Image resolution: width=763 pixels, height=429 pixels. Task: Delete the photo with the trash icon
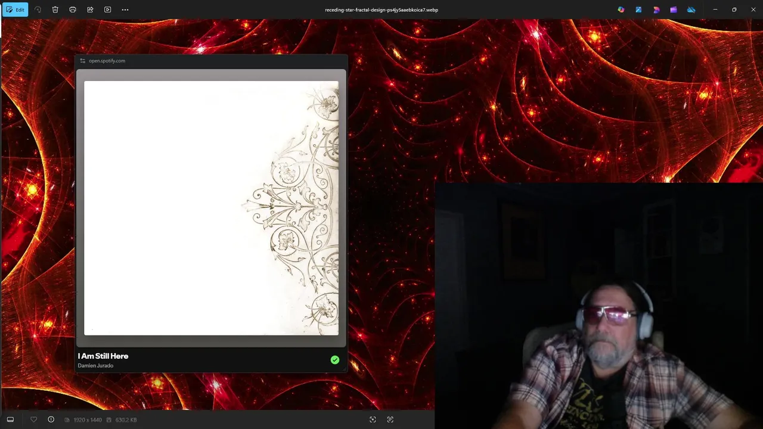(x=55, y=10)
